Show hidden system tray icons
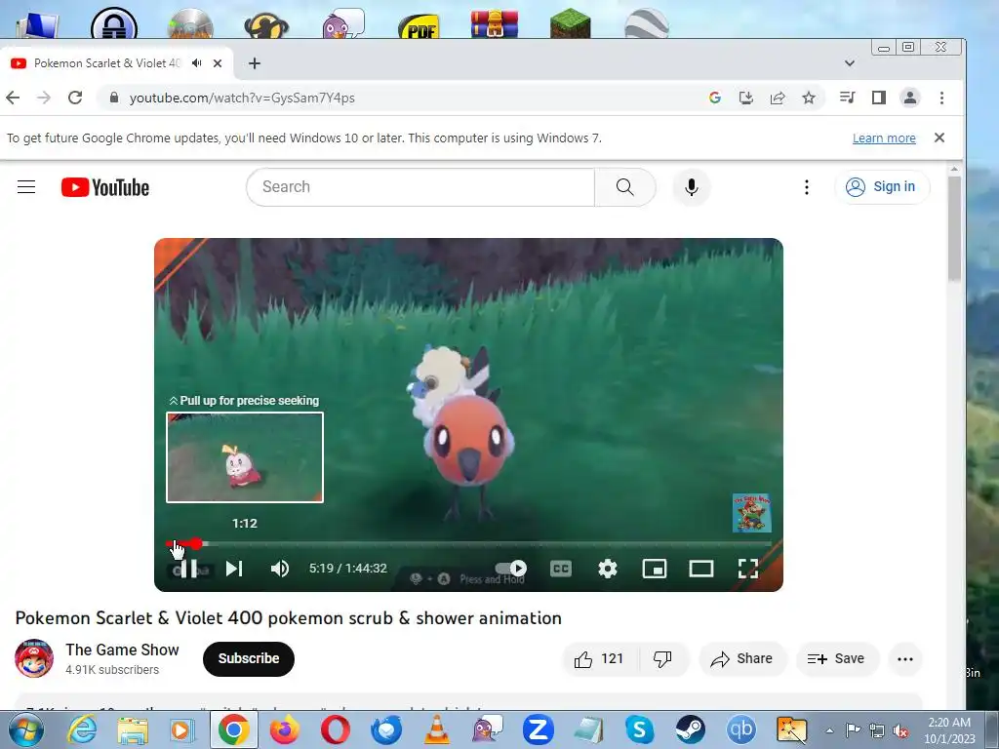This screenshot has height=749, width=999. pyautogui.click(x=829, y=730)
